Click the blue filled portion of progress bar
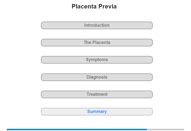This screenshot has height=131, width=191. (77, 129)
